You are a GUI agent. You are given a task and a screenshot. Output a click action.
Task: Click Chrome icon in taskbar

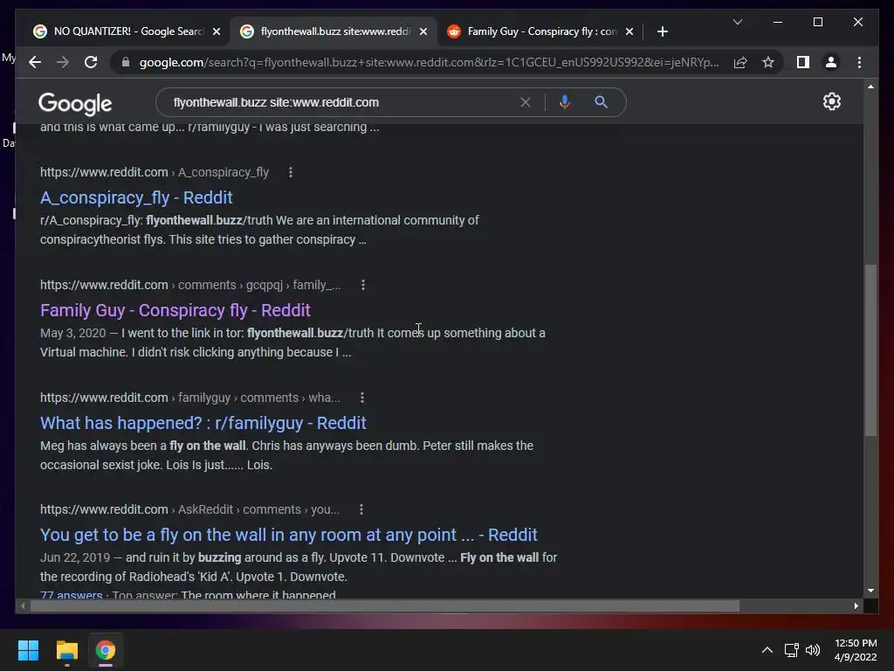click(x=105, y=650)
